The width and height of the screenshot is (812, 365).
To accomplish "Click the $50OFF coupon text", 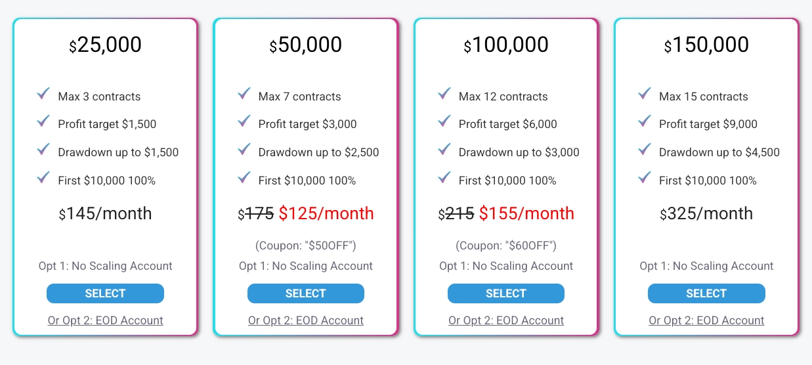I will click(306, 246).
